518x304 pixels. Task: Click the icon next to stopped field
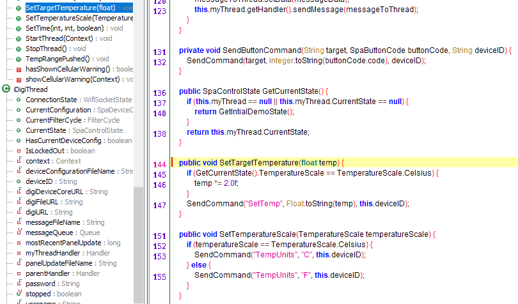pos(19,294)
